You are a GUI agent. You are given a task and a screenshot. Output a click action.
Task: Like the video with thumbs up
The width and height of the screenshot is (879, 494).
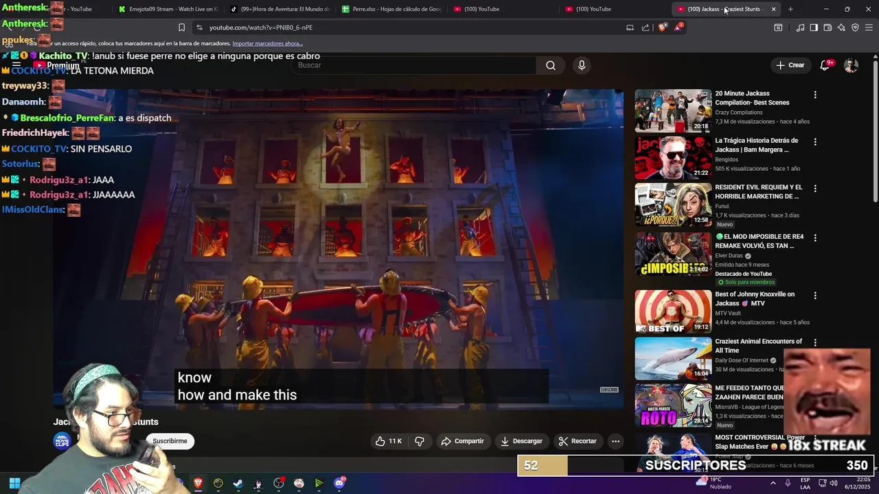[389, 441]
